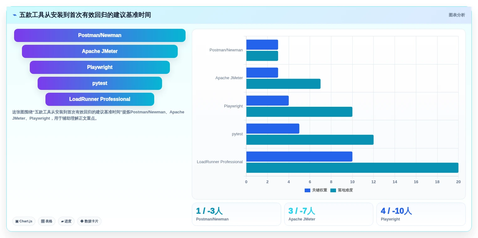The height and width of the screenshot is (238, 478).
Task: Click Postman/Newman blue 关键权重 bar
Action: [262, 44]
